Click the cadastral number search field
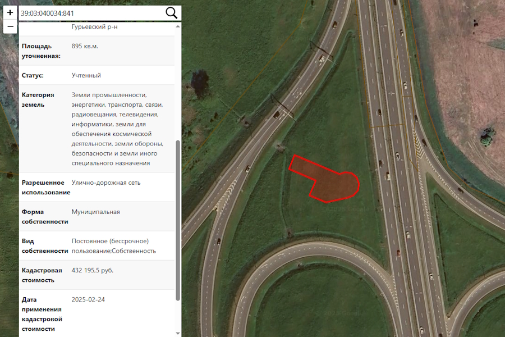 (x=91, y=13)
